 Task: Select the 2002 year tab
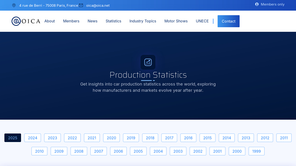point(198,151)
